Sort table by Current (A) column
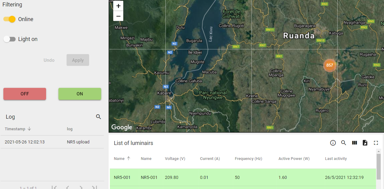 (210, 158)
